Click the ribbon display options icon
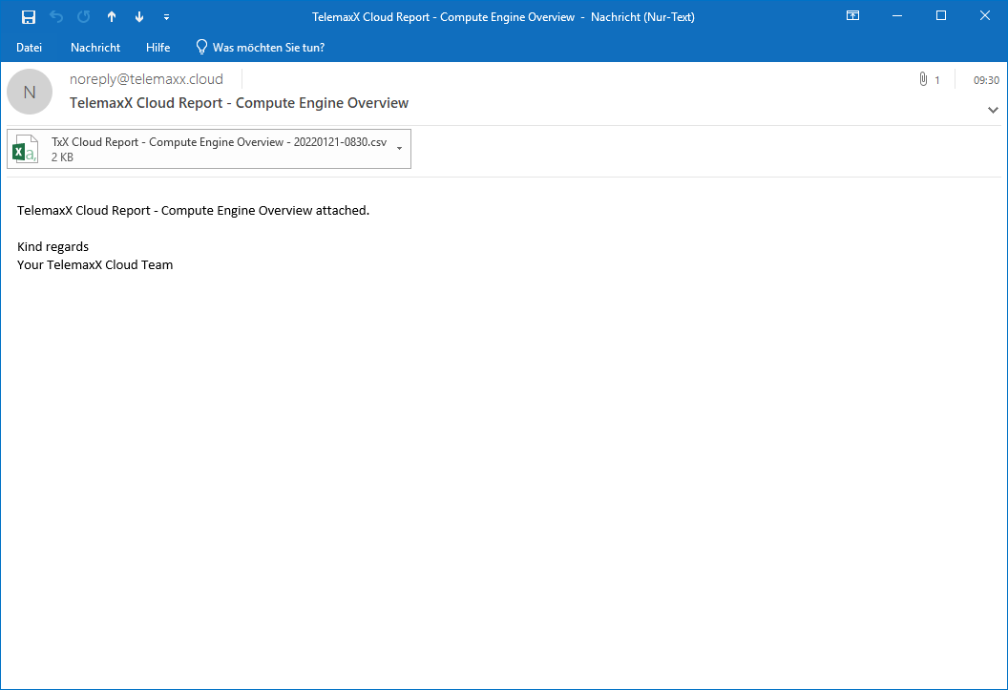1008x690 pixels. coord(852,16)
